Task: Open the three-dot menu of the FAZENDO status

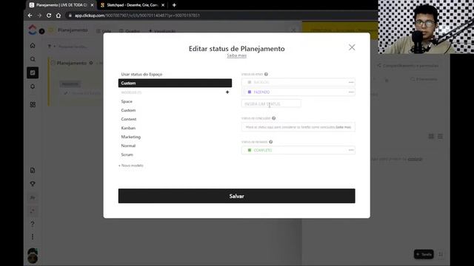Action: click(350, 92)
